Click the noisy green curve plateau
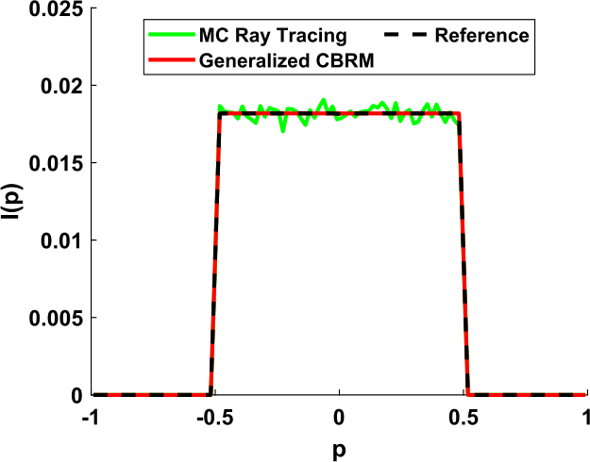 (339, 113)
